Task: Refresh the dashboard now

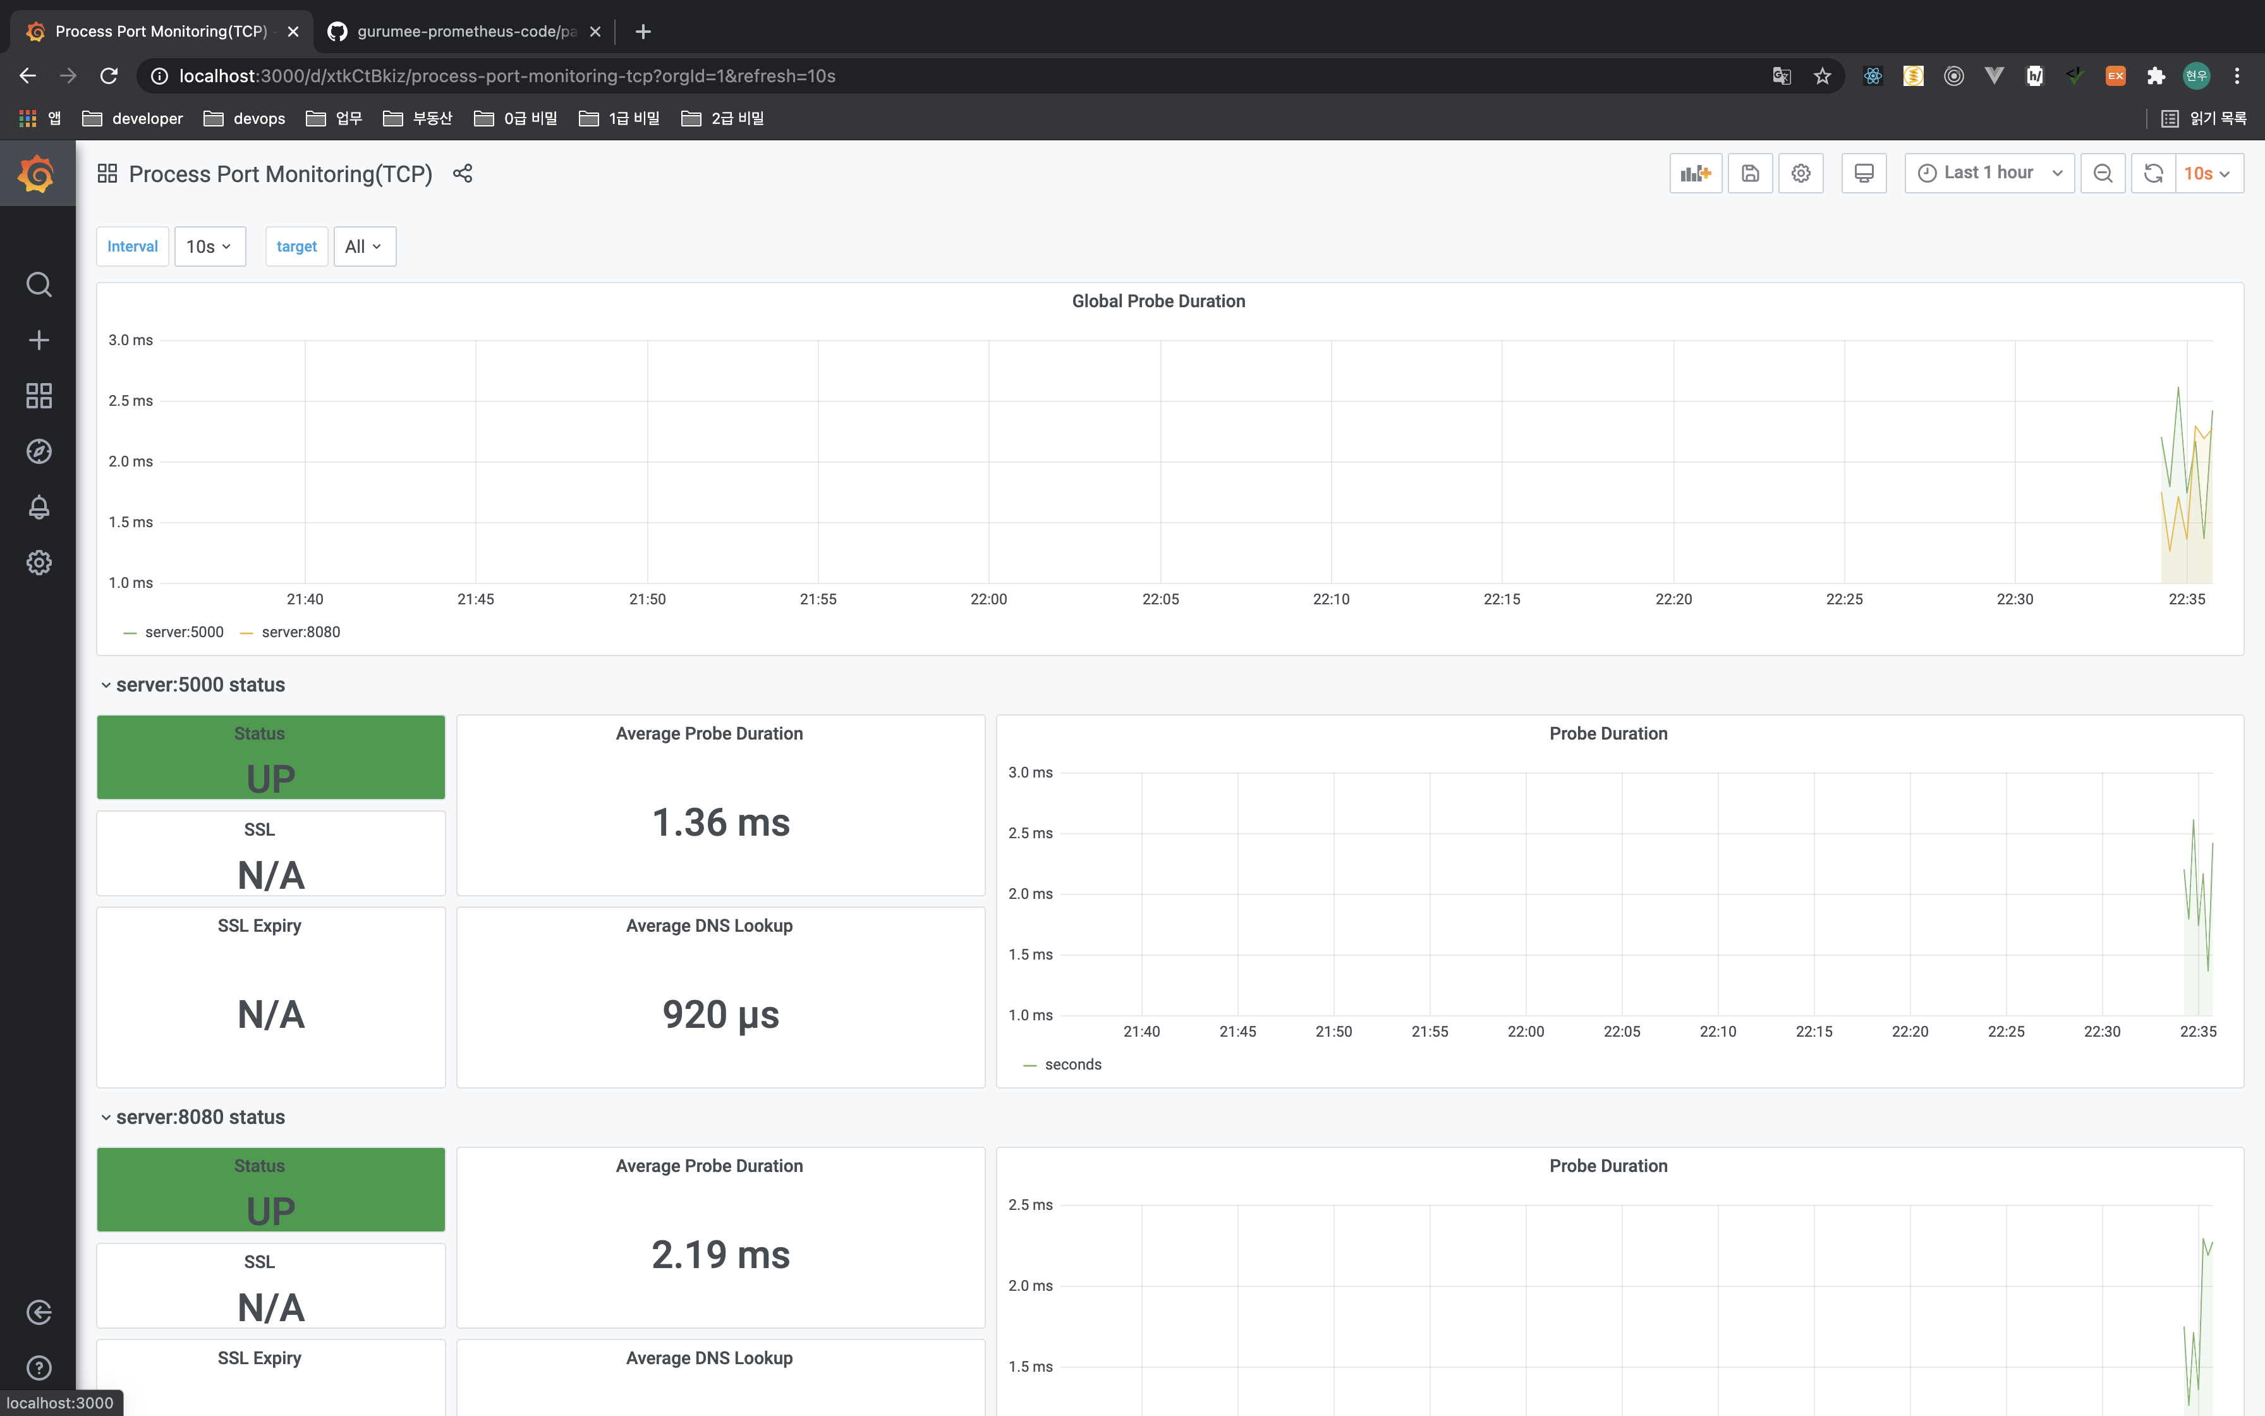Action: click(2153, 173)
